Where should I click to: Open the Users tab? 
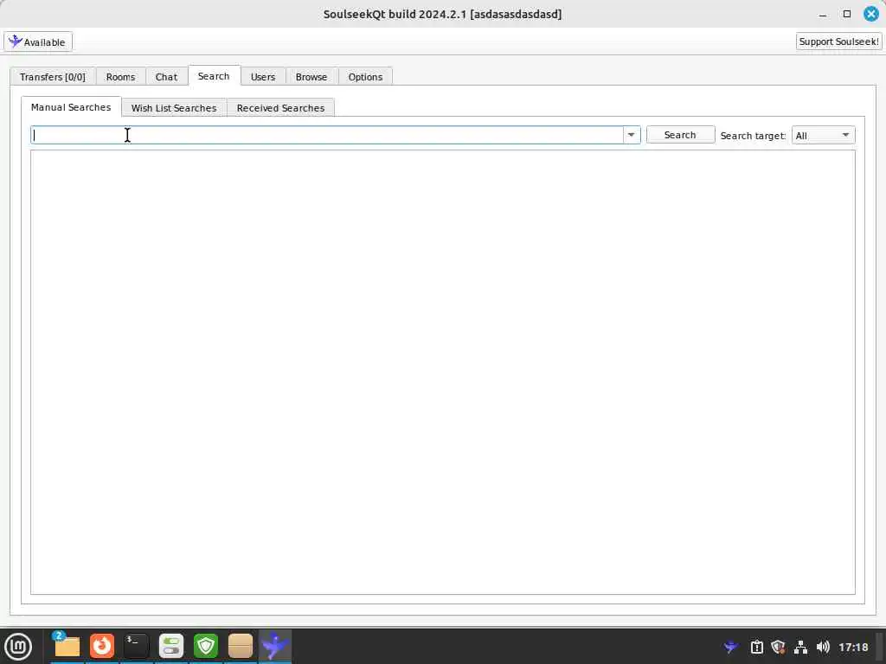pyautogui.click(x=263, y=77)
